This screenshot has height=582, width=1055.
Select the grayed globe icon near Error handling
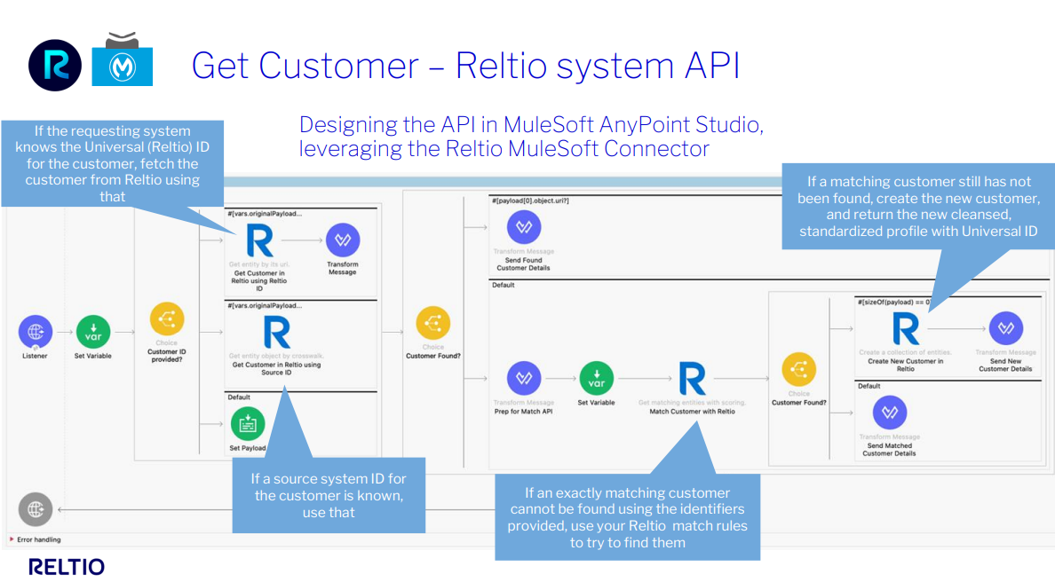[35, 507]
